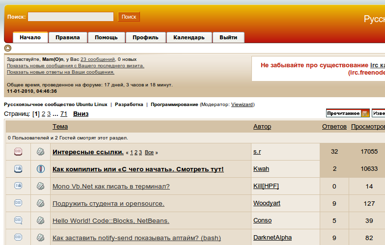The height and width of the screenshot is (245, 385).
Task: Click topic status icon for Интересные ссылки row
Action: pos(18,151)
